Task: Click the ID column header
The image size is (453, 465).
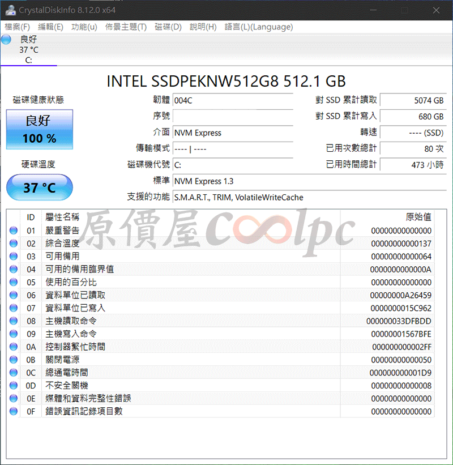Action: tap(31, 217)
